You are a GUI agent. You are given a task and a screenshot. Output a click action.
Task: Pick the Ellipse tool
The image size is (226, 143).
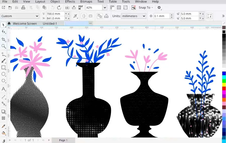point(4,74)
